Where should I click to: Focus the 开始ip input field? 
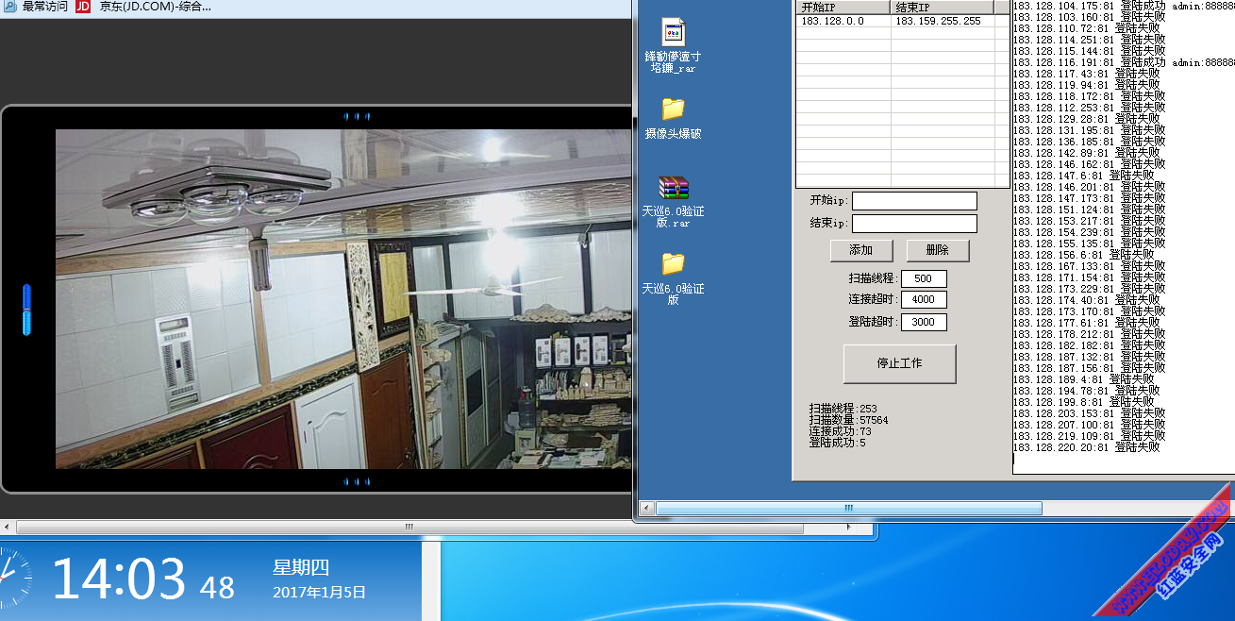914,201
